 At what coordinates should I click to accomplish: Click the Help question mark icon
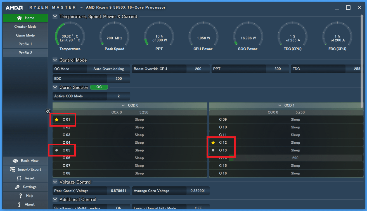pyautogui.click(x=21, y=196)
